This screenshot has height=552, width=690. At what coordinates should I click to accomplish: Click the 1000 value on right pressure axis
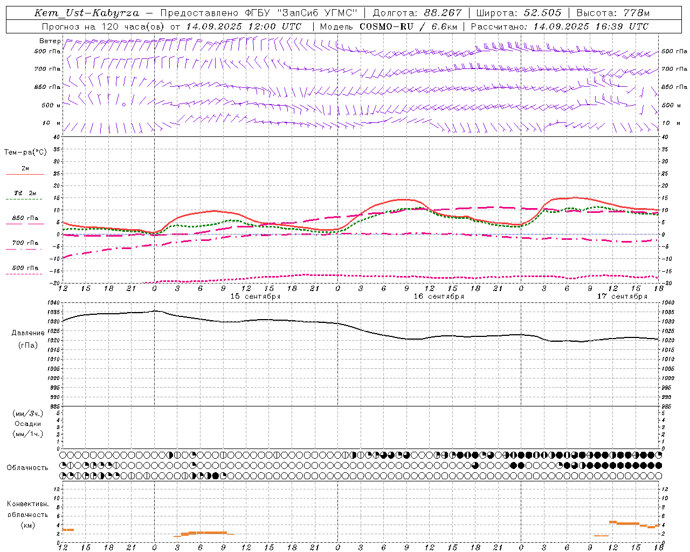tap(668, 378)
